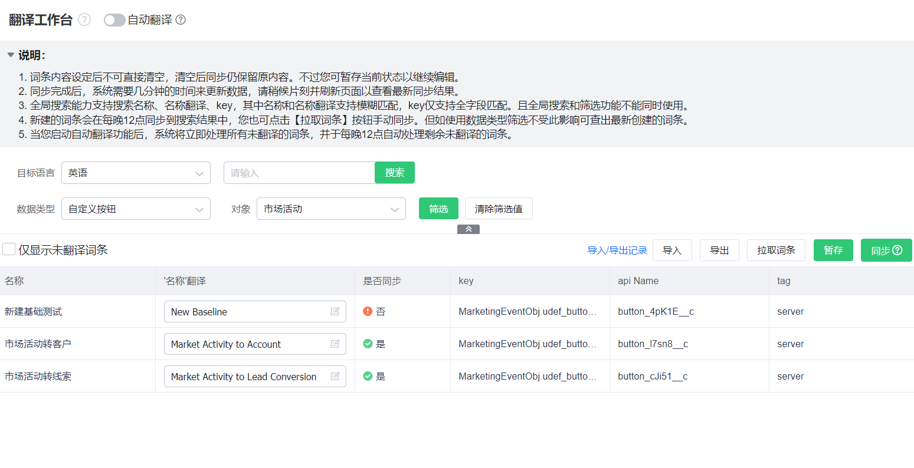Collapse filter panel with double-chevron handle
The width and height of the screenshot is (914, 468).
[x=469, y=229]
